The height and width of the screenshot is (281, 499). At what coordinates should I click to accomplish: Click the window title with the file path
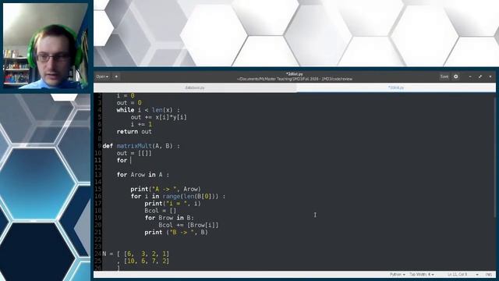tap(295, 76)
